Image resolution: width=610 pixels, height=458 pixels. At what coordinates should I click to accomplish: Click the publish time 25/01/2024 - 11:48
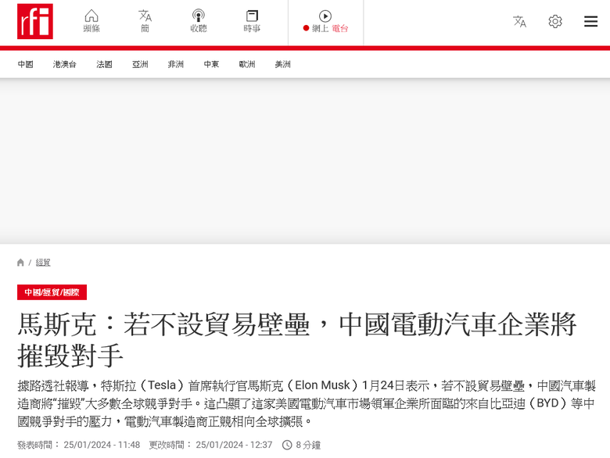[102, 445]
